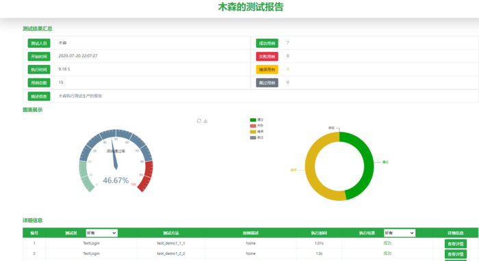Click the 执行时间 column header
This screenshot has height=261, width=479.
319,233
